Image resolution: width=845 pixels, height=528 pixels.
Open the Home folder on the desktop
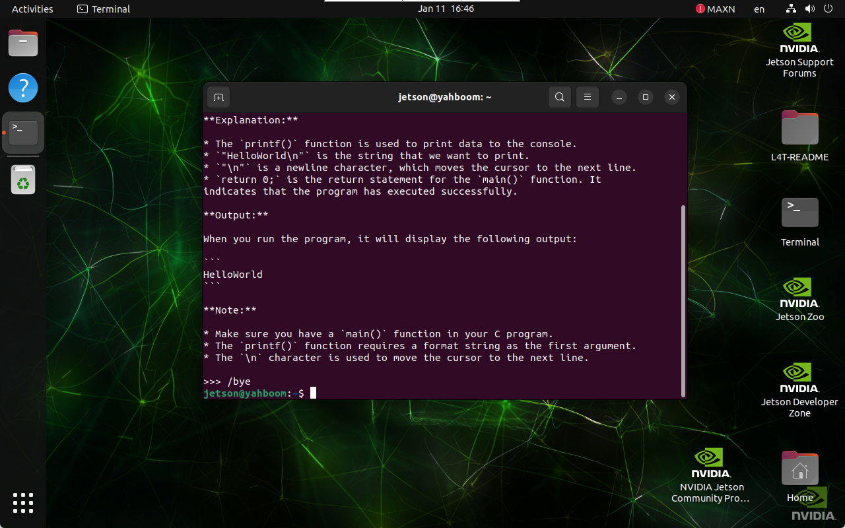tap(799, 477)
